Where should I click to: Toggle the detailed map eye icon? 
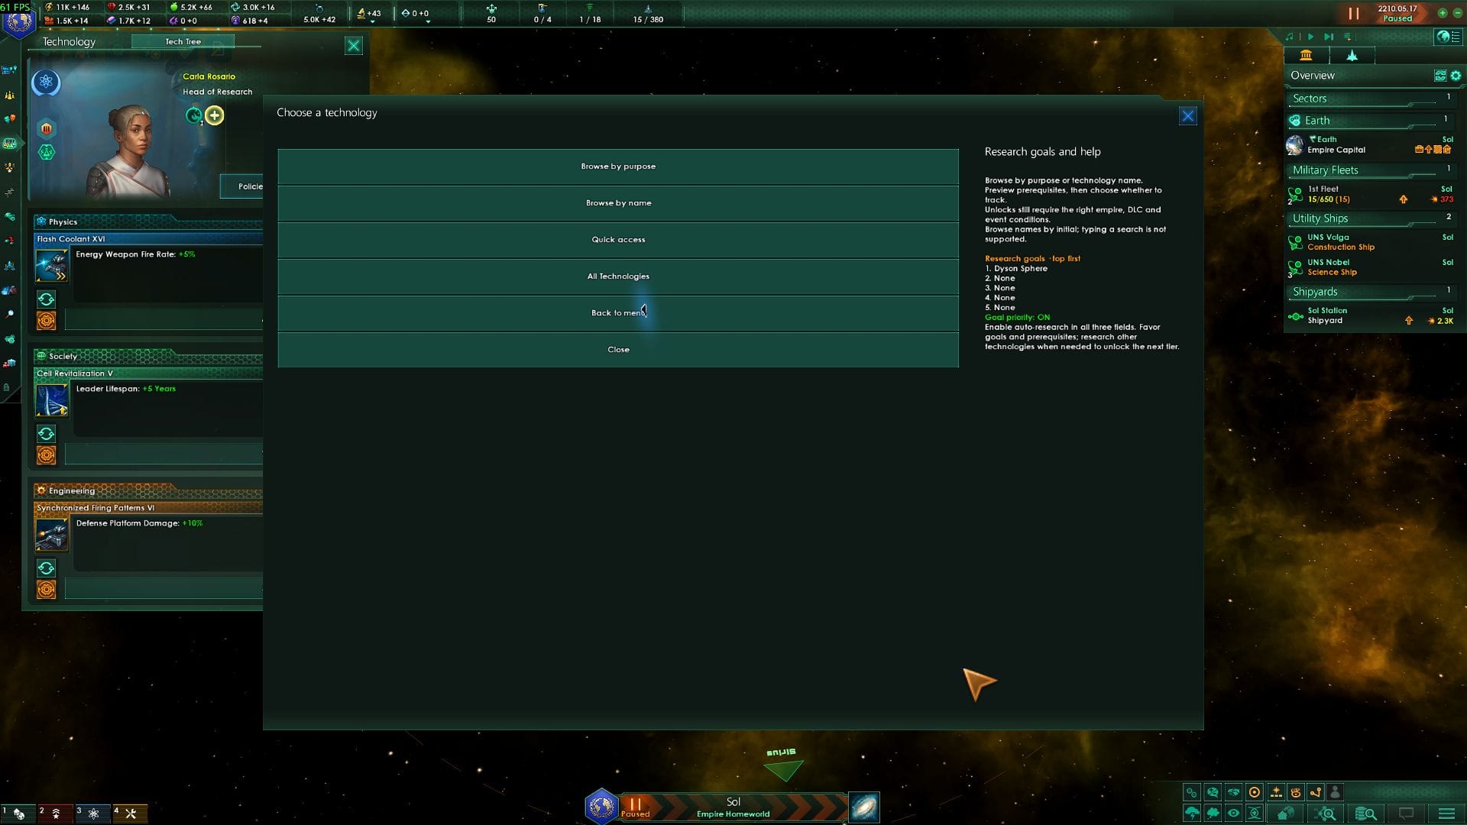coord(1233,814)
